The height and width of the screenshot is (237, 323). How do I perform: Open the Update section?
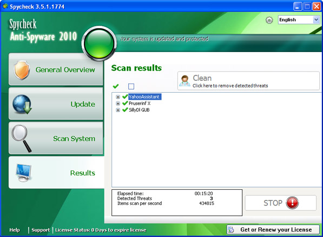tap(56, 104)
